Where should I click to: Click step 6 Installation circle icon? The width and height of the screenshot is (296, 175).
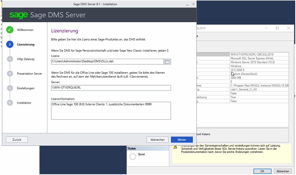coord(10,103)
